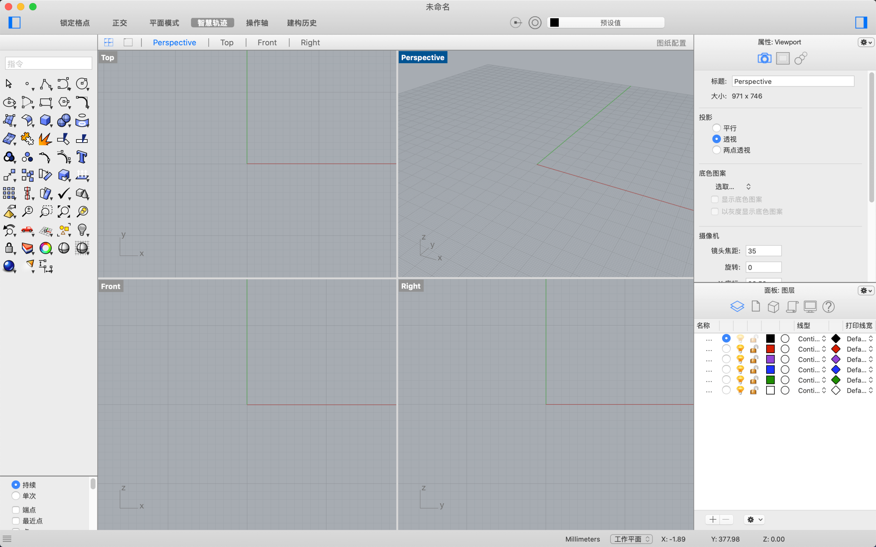This screenshot has width=876, height=547.
Task: Select parallel projection radio button
Action: (716, 128)
